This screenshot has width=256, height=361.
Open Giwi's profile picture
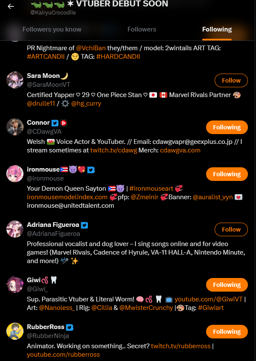15,284
